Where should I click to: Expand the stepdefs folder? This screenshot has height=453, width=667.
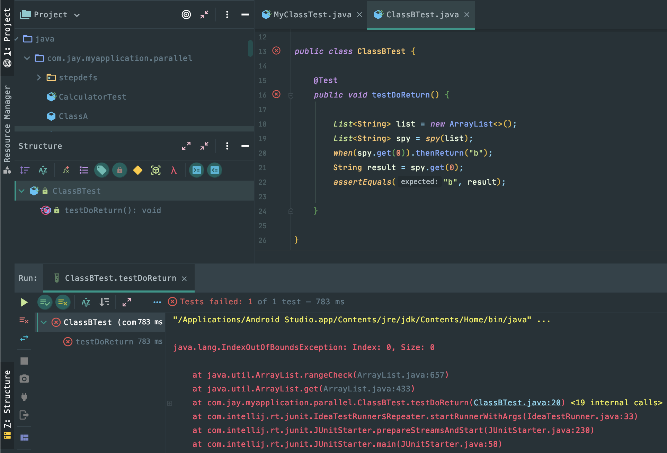39,77
